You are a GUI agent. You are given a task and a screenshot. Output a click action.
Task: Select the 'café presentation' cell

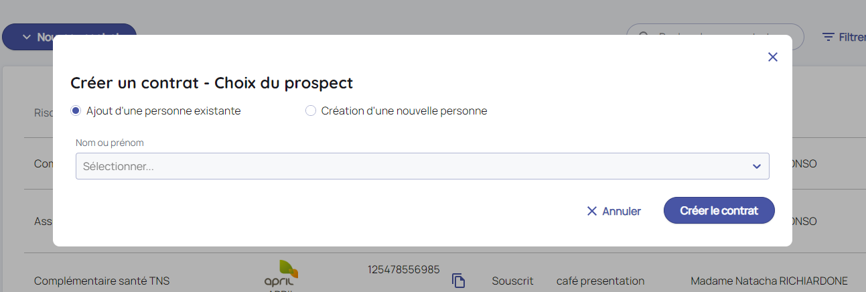600,281
